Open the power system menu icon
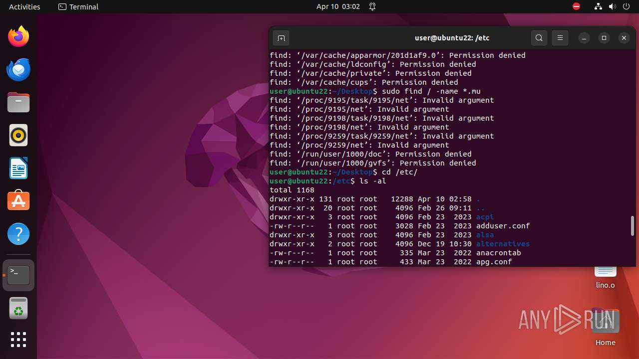639x359 pixels. tap(626, 6)
